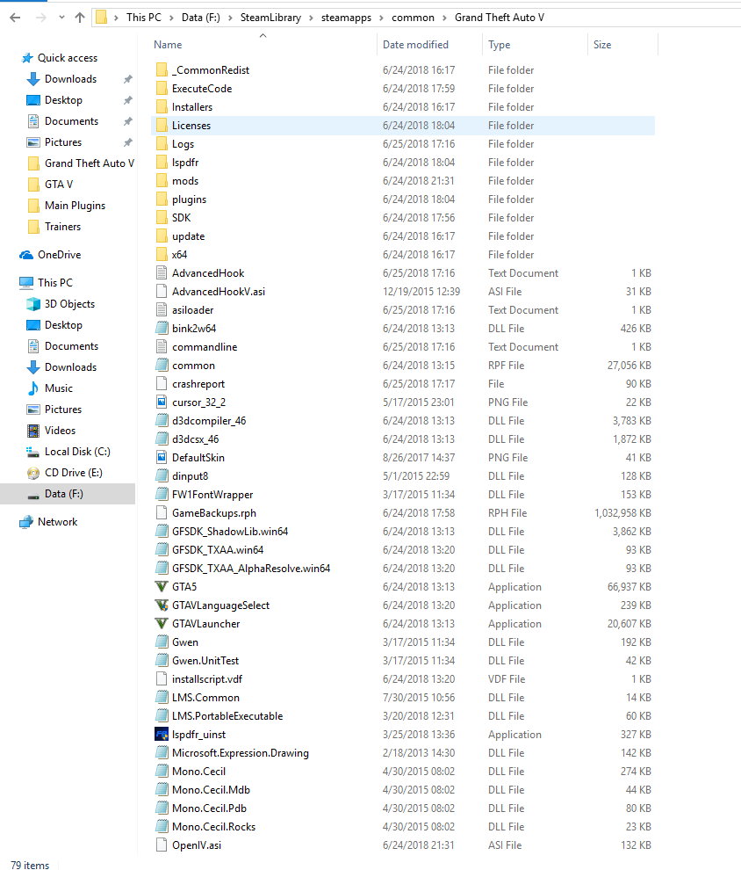741x870 pixels.
Task: Go to steamapps in the address breadcrumb
Action: (347, 18)
